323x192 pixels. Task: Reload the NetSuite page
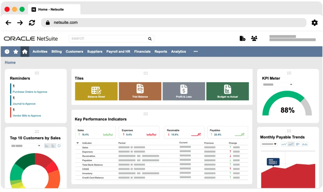[32, 23]
